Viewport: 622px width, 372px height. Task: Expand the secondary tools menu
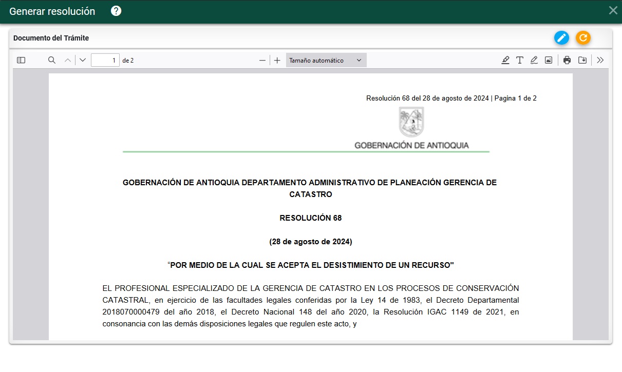600,60
